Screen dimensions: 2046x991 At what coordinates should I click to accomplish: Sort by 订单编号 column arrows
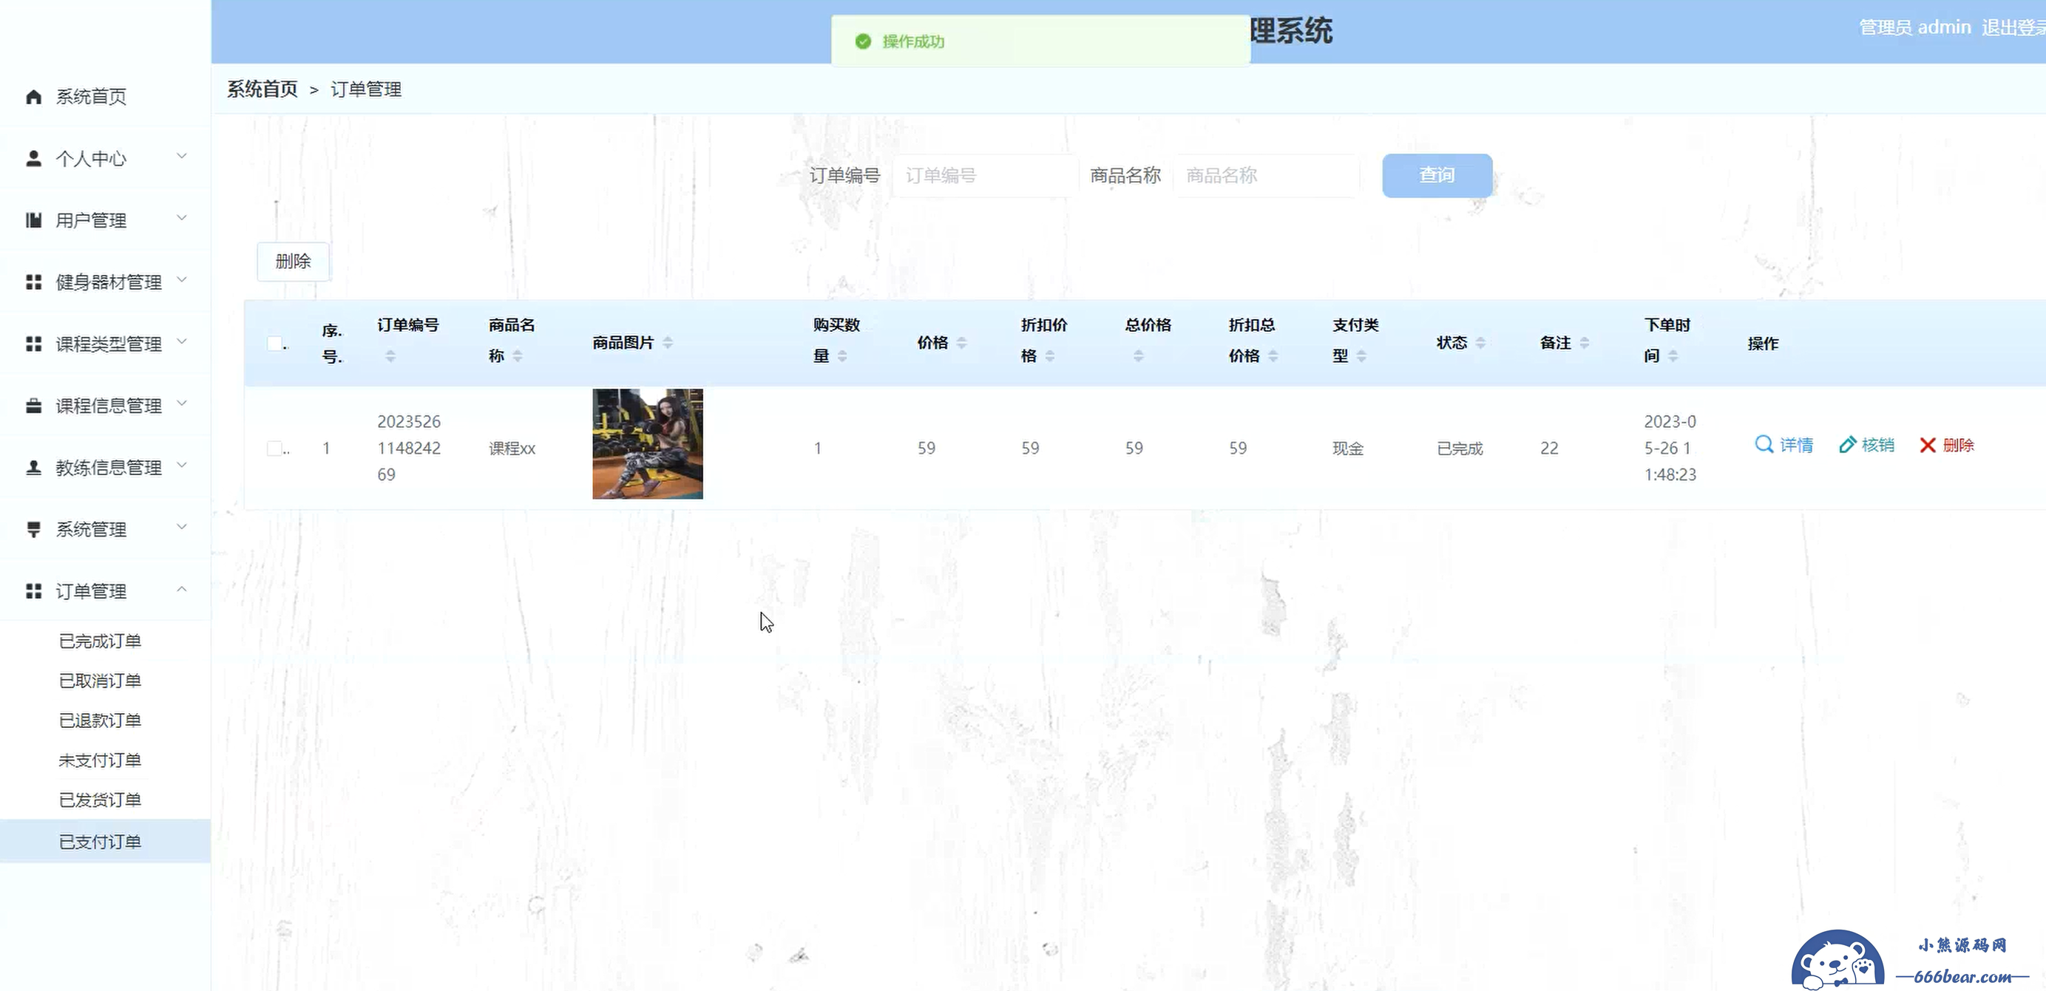click(390, 355)
